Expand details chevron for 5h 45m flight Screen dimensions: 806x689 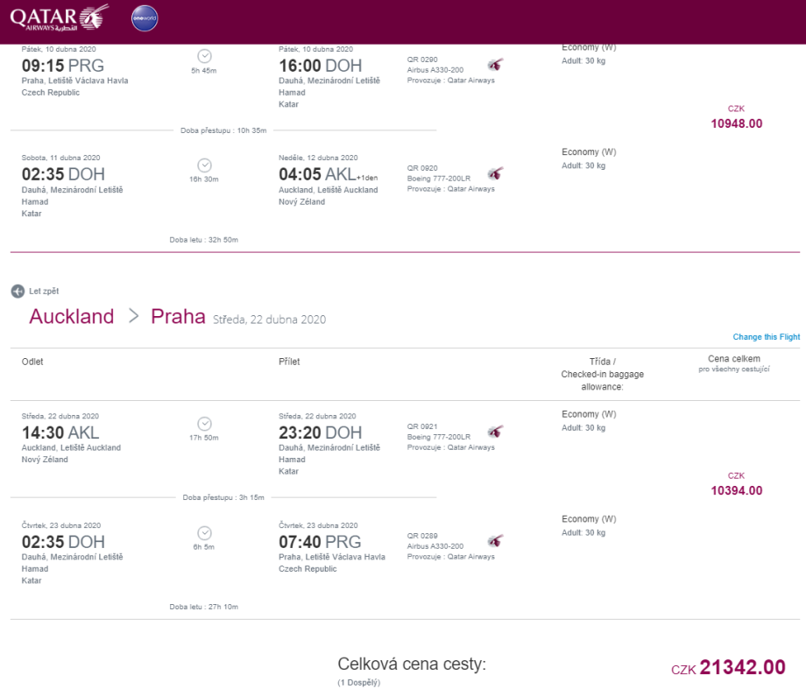[x=204, y=56]
